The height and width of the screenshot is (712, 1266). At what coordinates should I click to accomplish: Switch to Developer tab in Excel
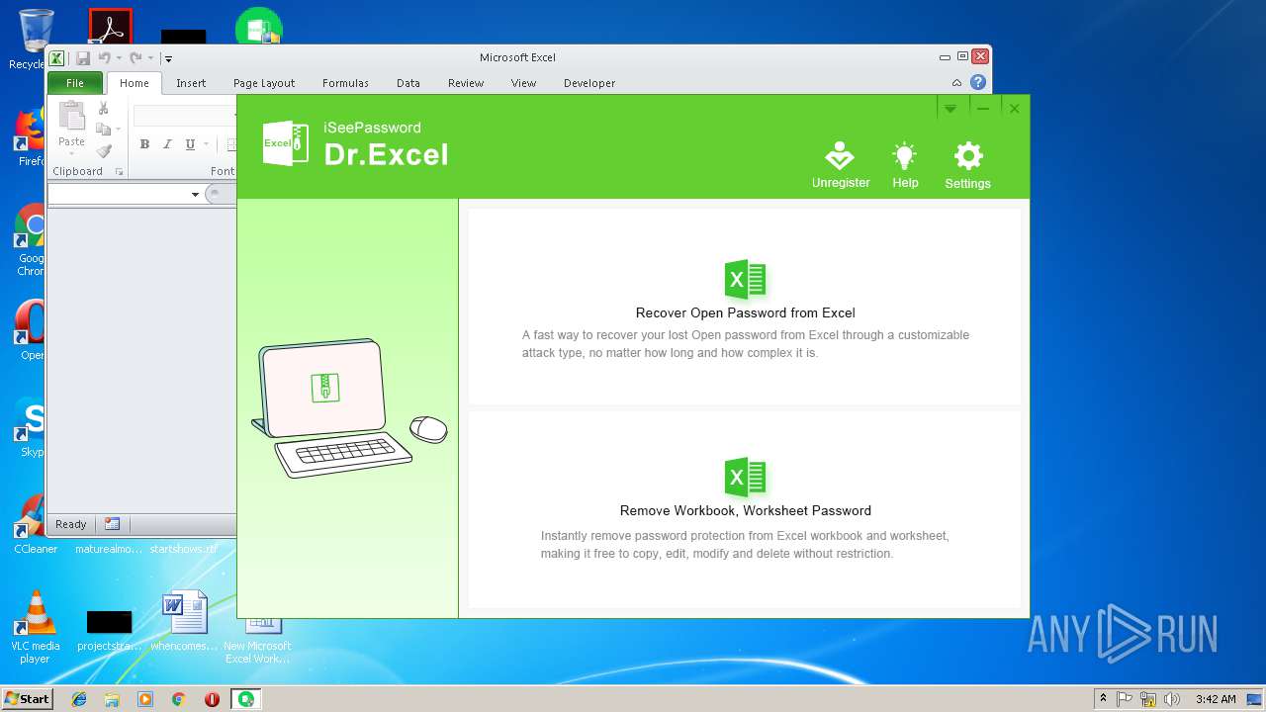589,83
